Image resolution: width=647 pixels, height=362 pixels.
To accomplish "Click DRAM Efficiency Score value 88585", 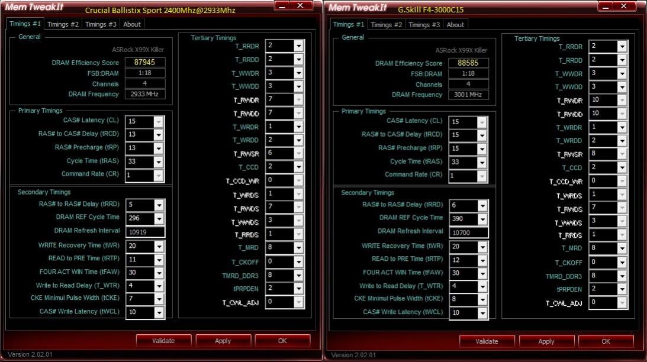I will point(468,63).
